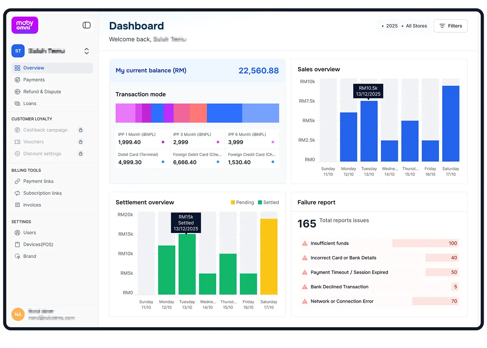This screenshot has height=348, width=487.
Task: Click the Payments sidebar icon
Action: 17,80
